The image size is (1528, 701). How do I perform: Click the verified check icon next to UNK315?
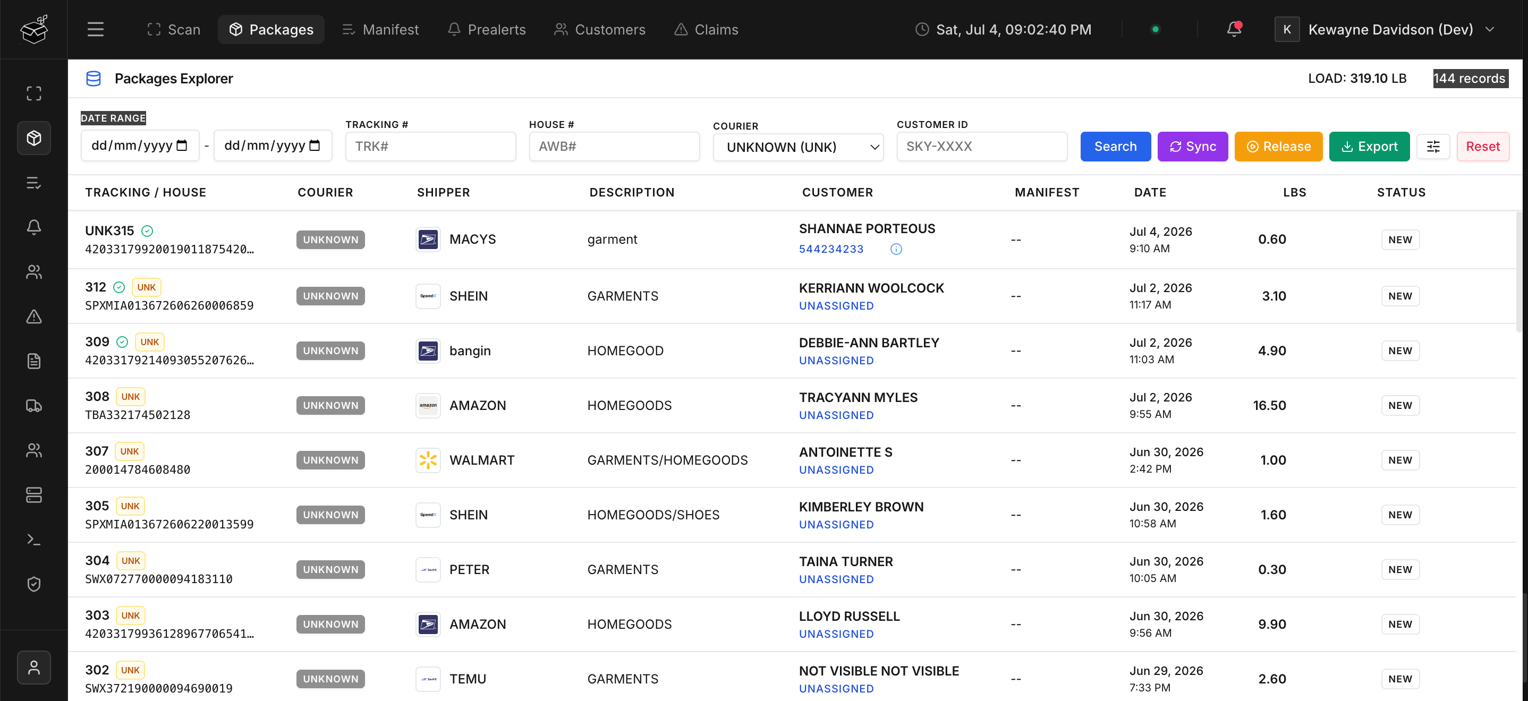pos(147,230)
